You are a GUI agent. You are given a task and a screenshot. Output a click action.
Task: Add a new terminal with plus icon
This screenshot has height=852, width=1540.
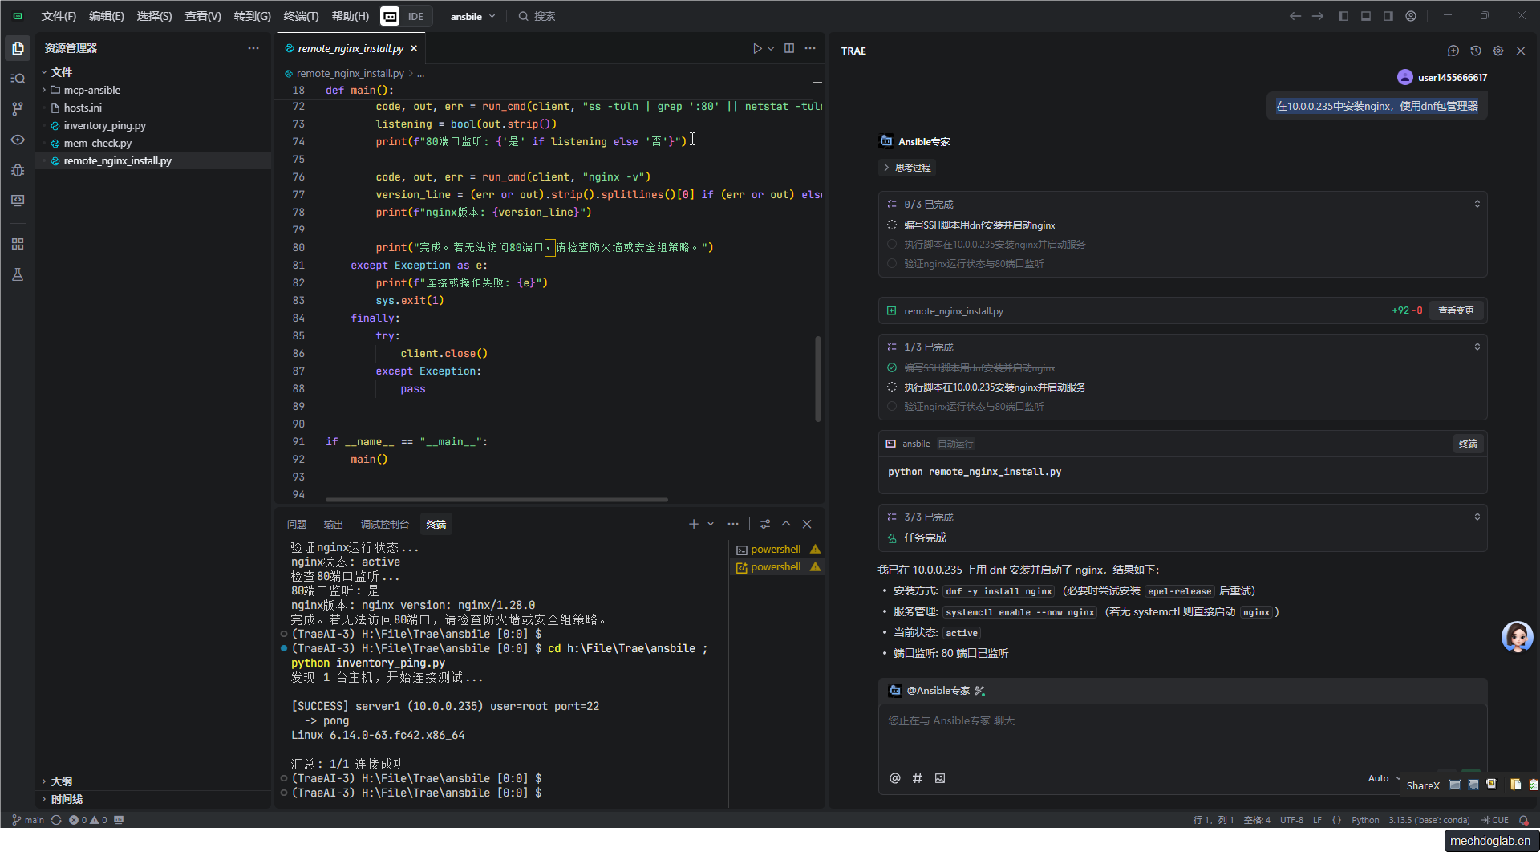point(693,524)
